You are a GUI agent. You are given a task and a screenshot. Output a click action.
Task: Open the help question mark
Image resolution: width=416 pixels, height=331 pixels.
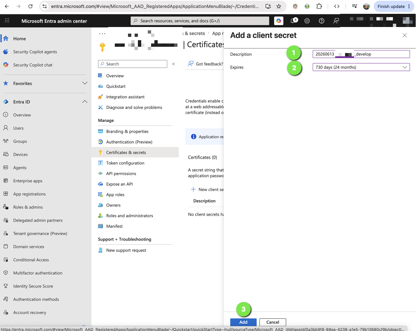point(322,21)
